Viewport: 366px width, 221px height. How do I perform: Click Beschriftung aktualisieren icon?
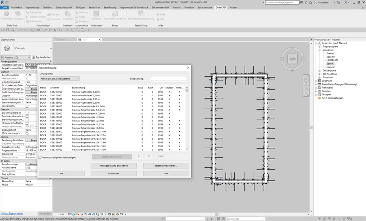(x=141, y=14)
